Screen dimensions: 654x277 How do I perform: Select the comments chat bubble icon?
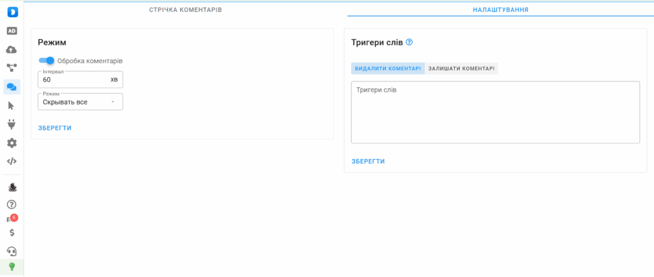(11, 87)
